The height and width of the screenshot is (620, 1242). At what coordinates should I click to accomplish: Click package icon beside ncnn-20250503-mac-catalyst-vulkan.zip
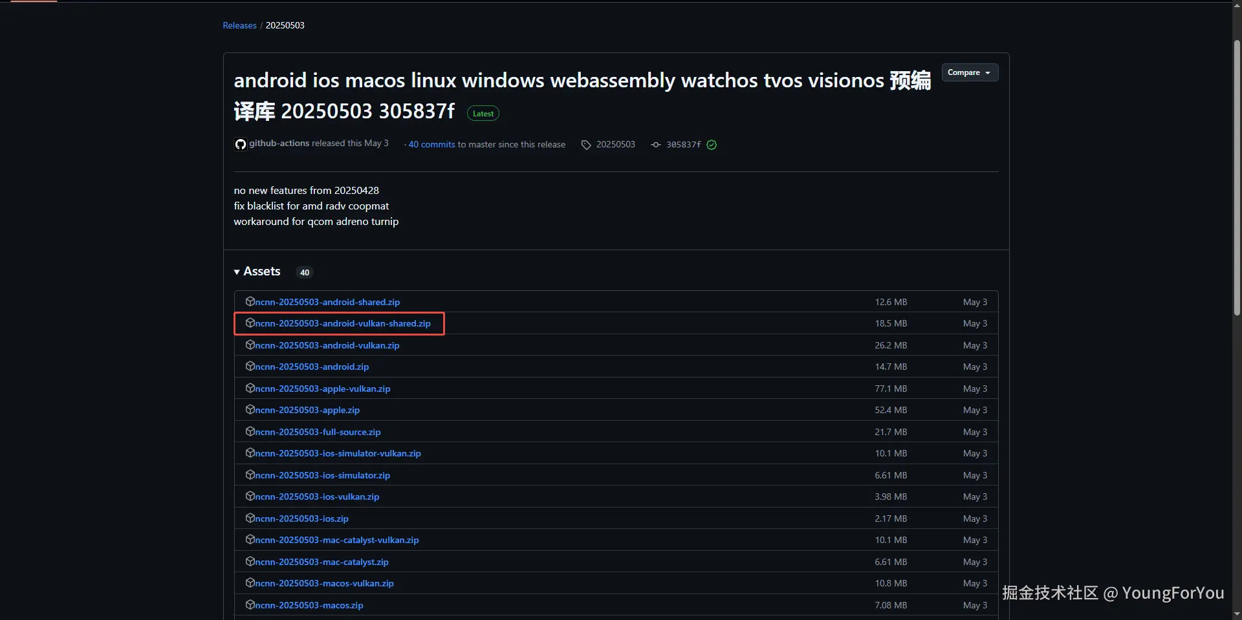click(250, 539)
